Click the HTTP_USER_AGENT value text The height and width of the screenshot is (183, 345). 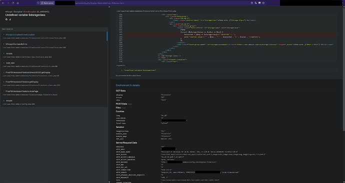[199, 152]
